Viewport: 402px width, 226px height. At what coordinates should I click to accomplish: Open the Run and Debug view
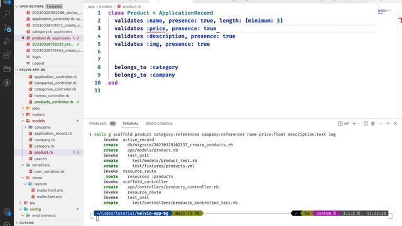(7, 41)
